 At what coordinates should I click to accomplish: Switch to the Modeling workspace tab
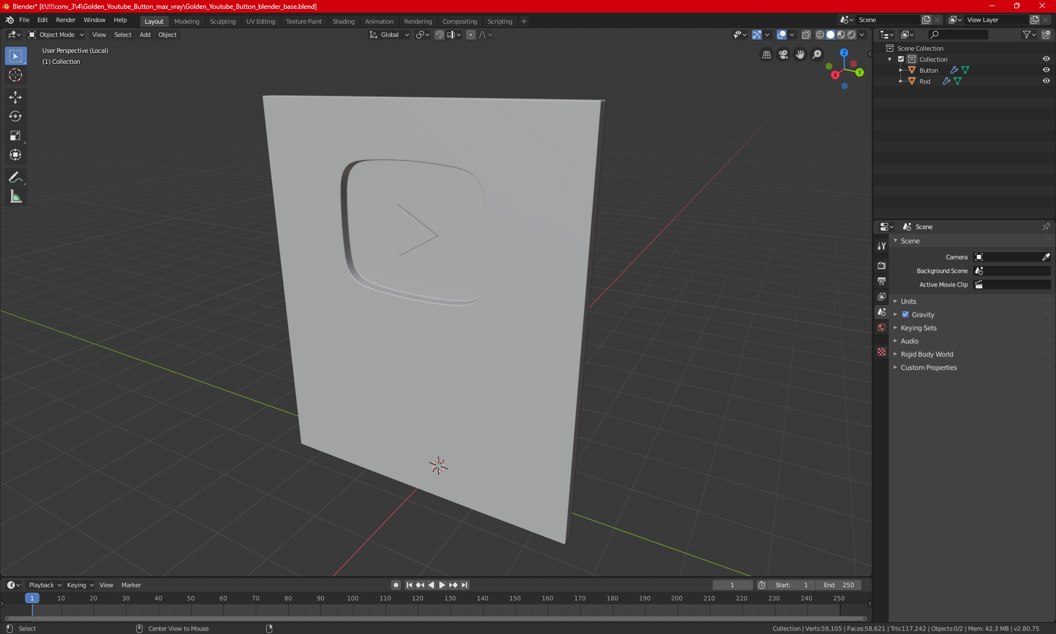pyautogui.click(x=186, y=21)
